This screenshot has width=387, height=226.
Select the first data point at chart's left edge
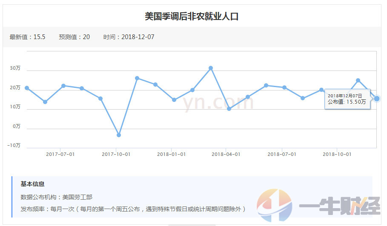coord(27,88)
